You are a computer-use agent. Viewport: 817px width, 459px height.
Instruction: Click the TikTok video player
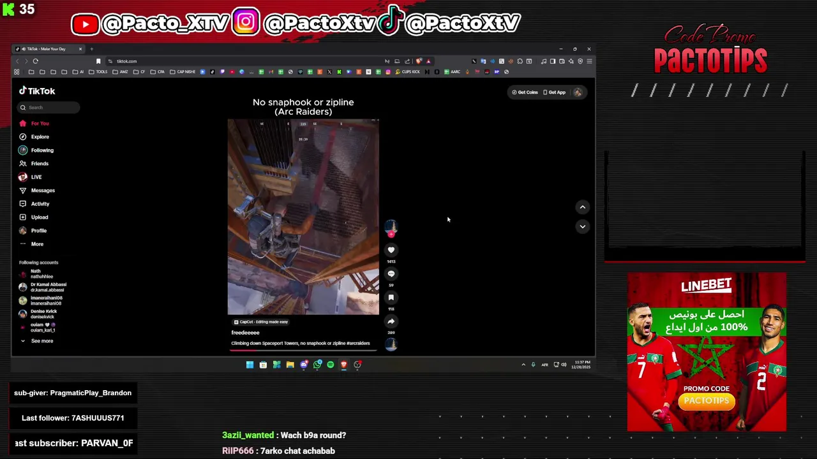303,217
